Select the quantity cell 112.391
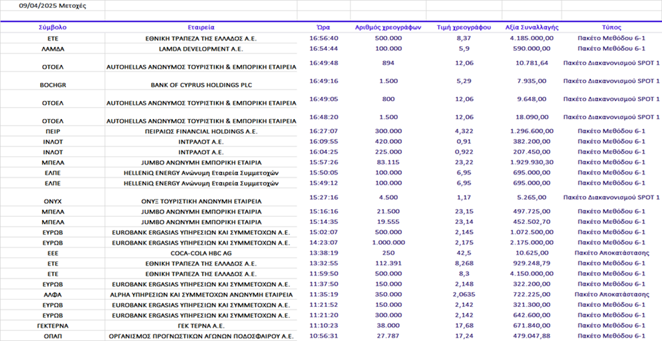This screenshot has width=662, height=341. (x=388, y=263)
